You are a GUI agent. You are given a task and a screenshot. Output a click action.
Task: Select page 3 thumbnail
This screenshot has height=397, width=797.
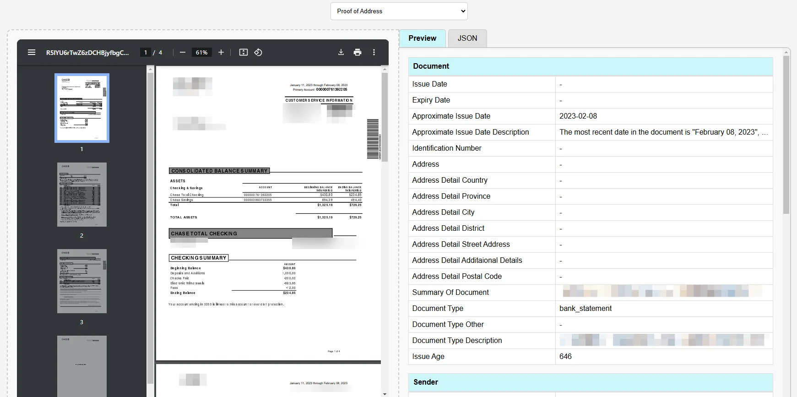82,281
